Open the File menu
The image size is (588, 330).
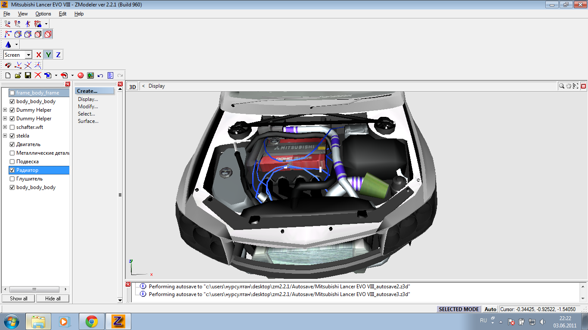(x=6, y=14)
